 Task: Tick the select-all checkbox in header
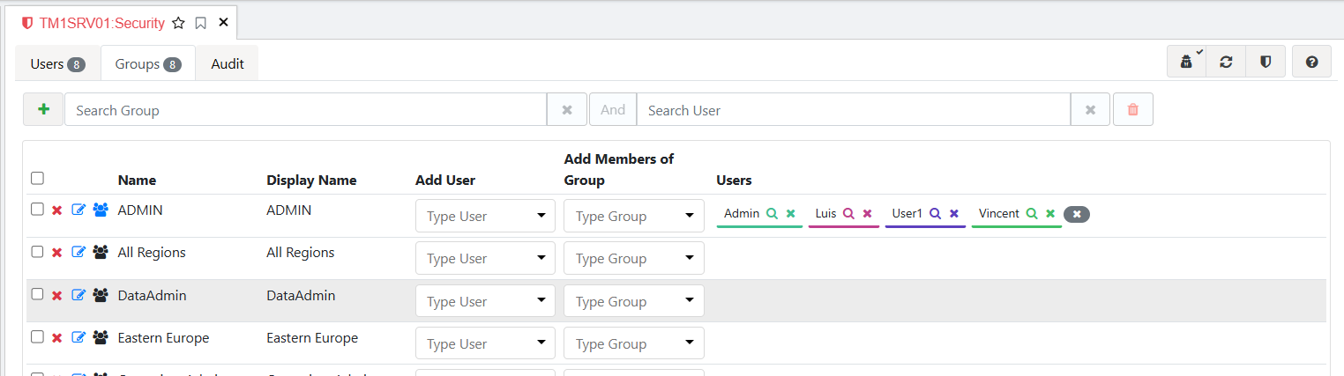tap(37, 179)
